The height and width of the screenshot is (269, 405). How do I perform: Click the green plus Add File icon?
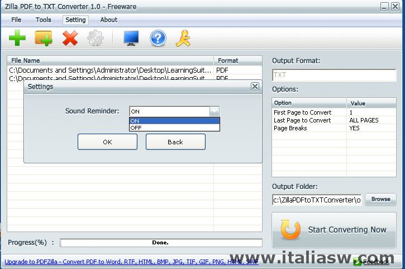[x=17, y=38]
